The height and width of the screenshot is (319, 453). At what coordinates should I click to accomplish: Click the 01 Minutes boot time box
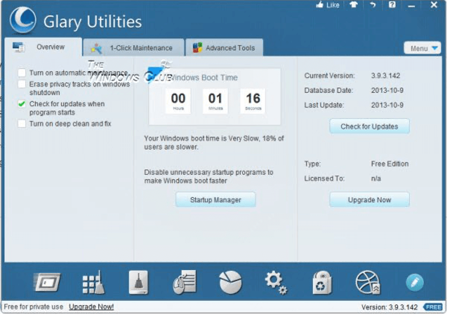coord(215,101)
